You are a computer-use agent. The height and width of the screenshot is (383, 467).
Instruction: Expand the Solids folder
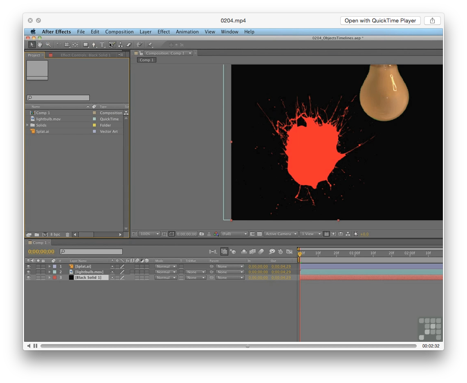28,125
